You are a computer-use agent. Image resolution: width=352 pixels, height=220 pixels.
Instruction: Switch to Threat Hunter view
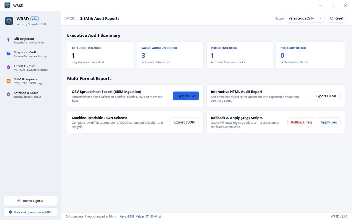30,67
